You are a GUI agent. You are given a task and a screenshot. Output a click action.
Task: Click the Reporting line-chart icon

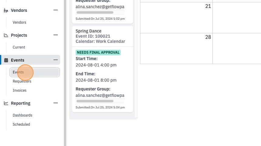click(x=6, y=103)
